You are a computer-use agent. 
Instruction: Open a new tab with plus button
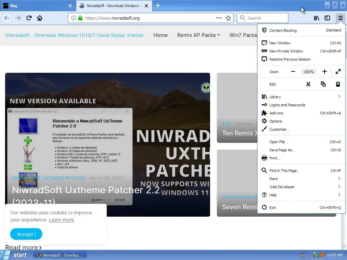[158, 5]
